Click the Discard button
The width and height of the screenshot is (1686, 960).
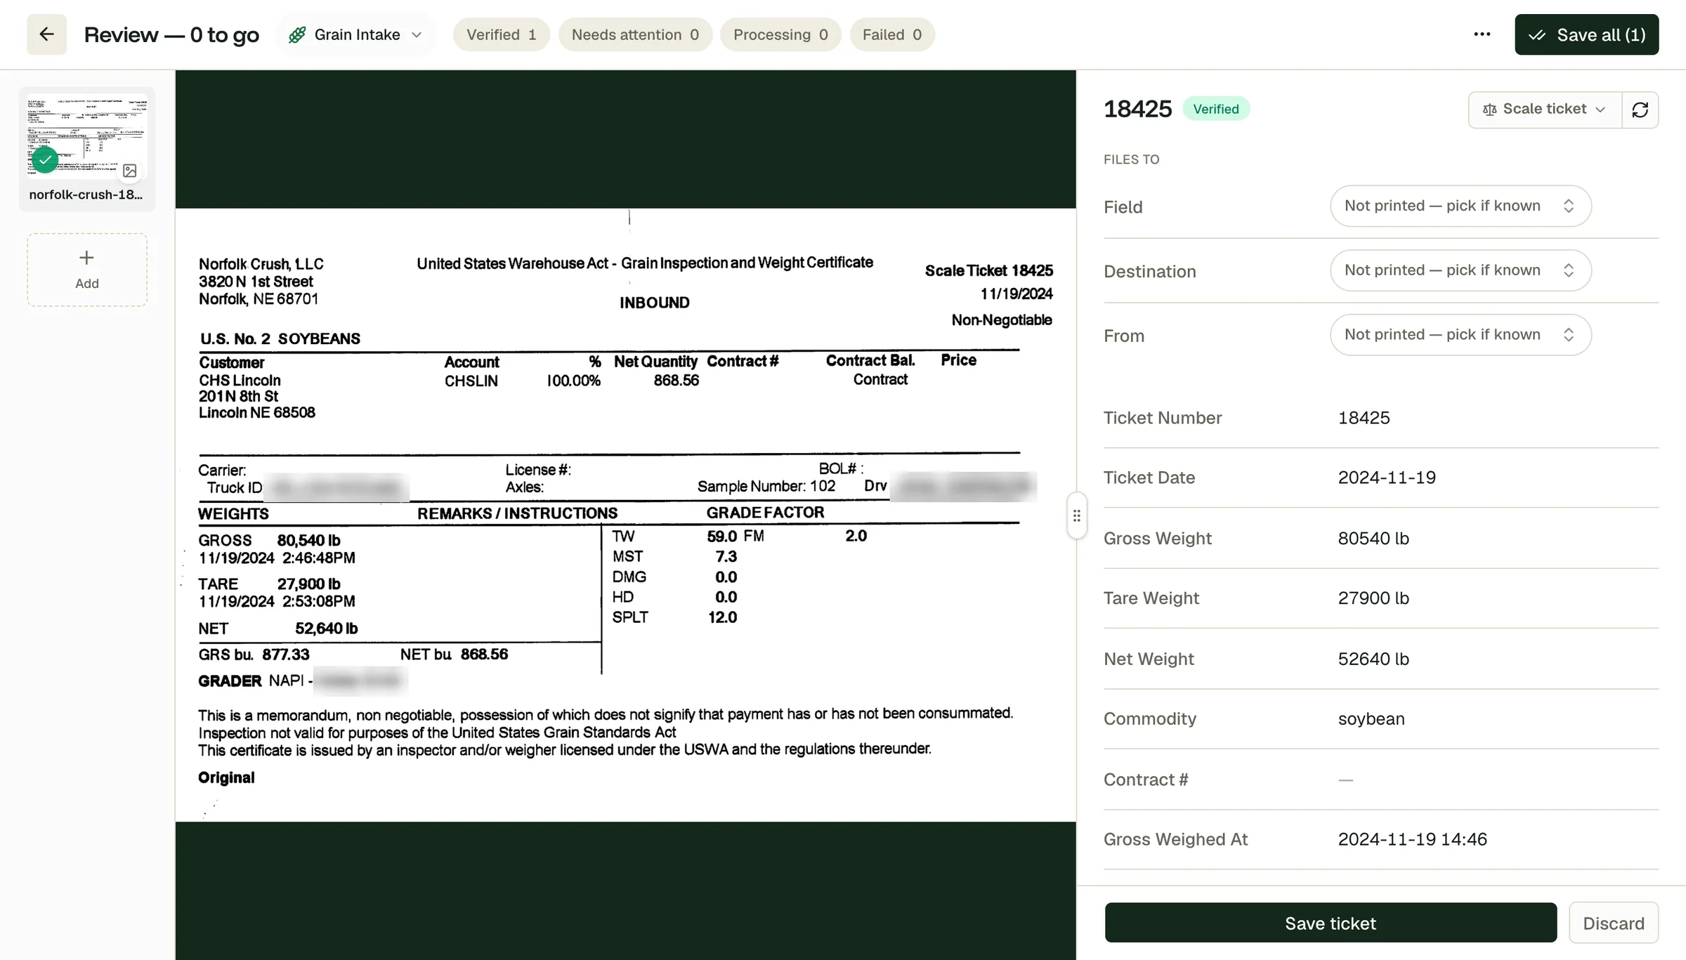point(1614,923)
